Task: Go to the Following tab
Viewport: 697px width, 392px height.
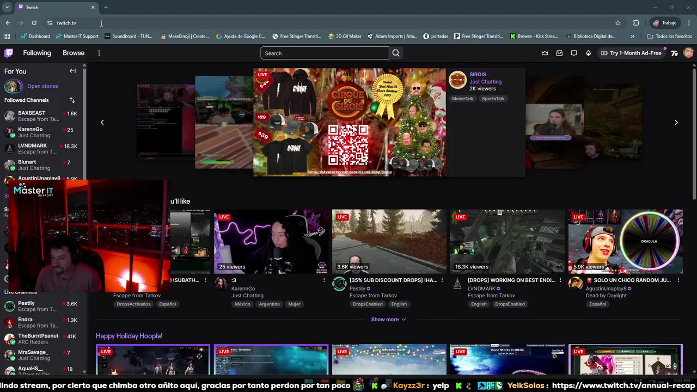Action: coord(37,53)
